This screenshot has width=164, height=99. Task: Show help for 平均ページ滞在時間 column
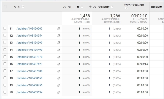click(x=126, y=8)
